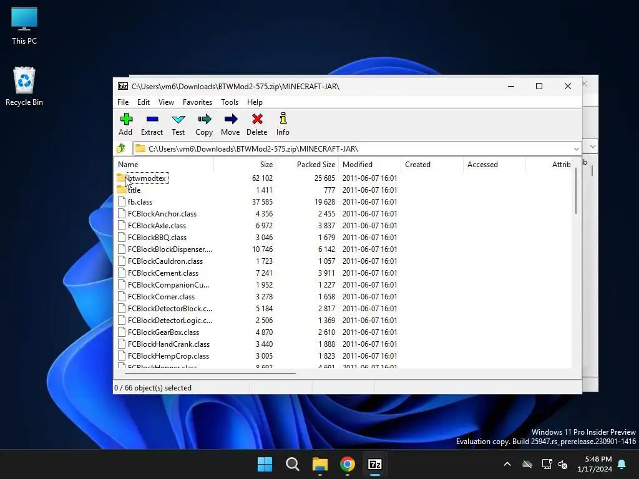The height and width of the screenshot is (479, 639).
Task: Open File Explorer from the taskbar
Action: (x=320, y=464)
